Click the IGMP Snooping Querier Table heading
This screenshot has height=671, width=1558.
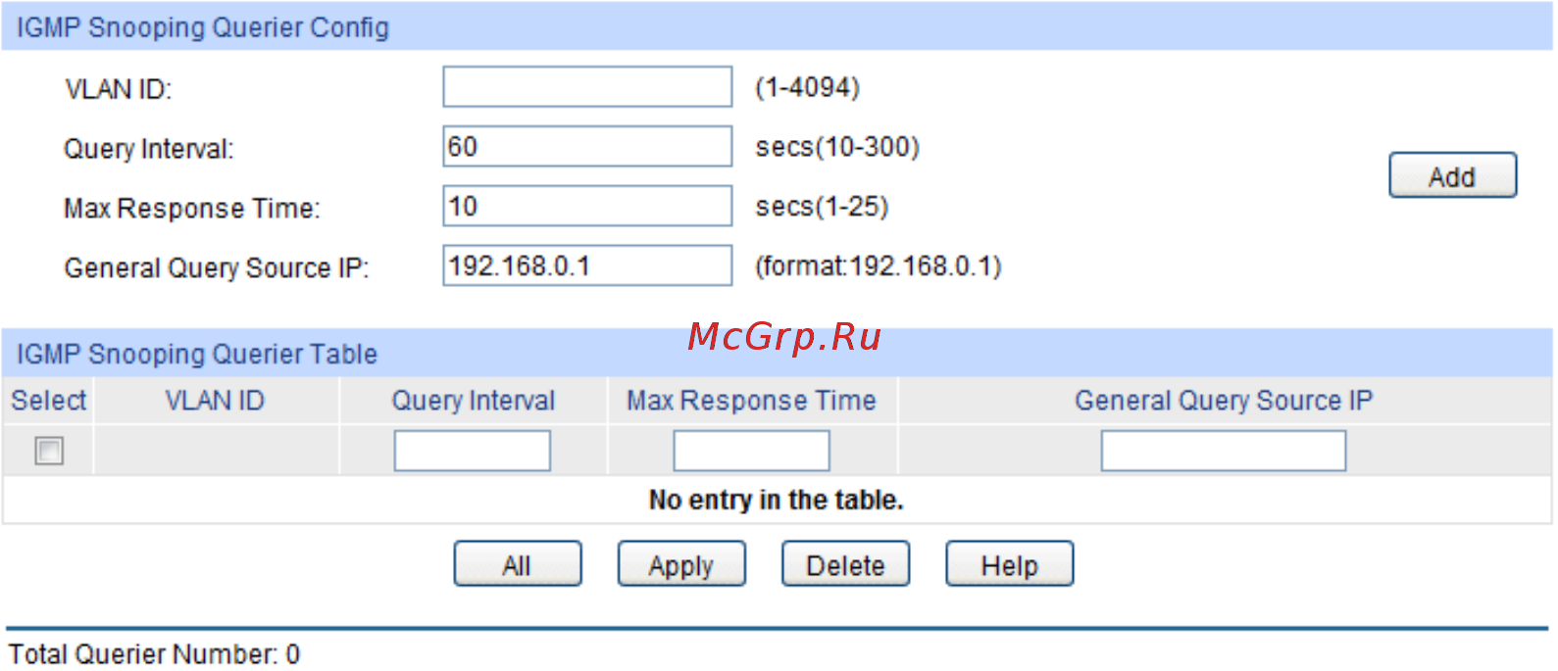tap(197, 354)
